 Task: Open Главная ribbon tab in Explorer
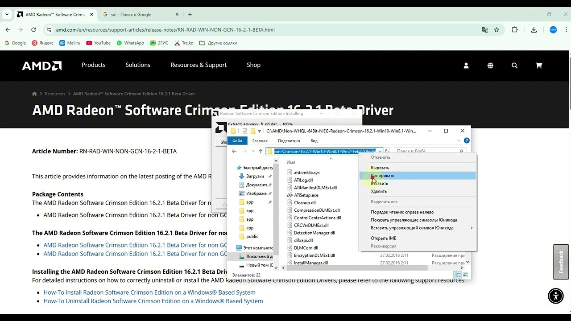[x=260, y=141]
